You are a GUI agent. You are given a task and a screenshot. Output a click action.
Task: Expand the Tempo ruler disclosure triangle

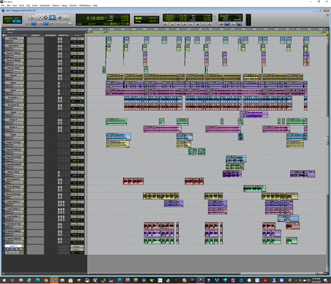point(3,32)
